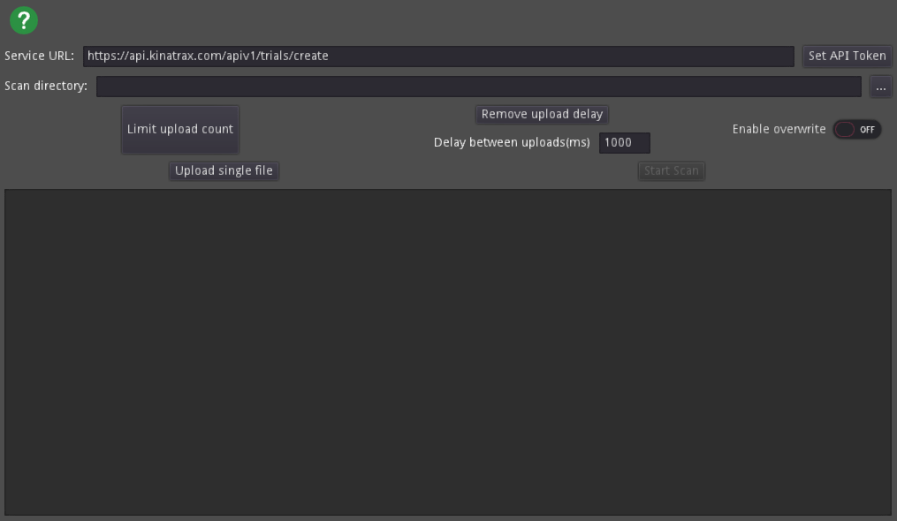Image resolution: width=897 pixels, height=521 pixels.
Task: Click the round knob of the overwrite switch
Action: (x=846, y=130)
